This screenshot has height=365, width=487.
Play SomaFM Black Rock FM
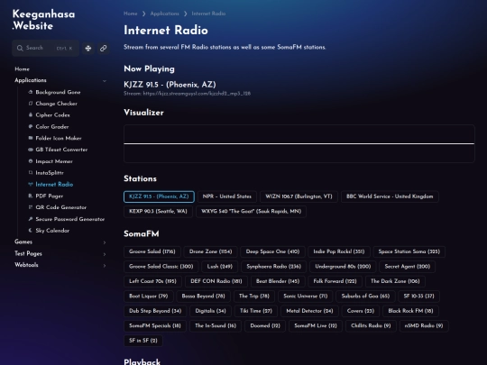click(x=410, y=311)
